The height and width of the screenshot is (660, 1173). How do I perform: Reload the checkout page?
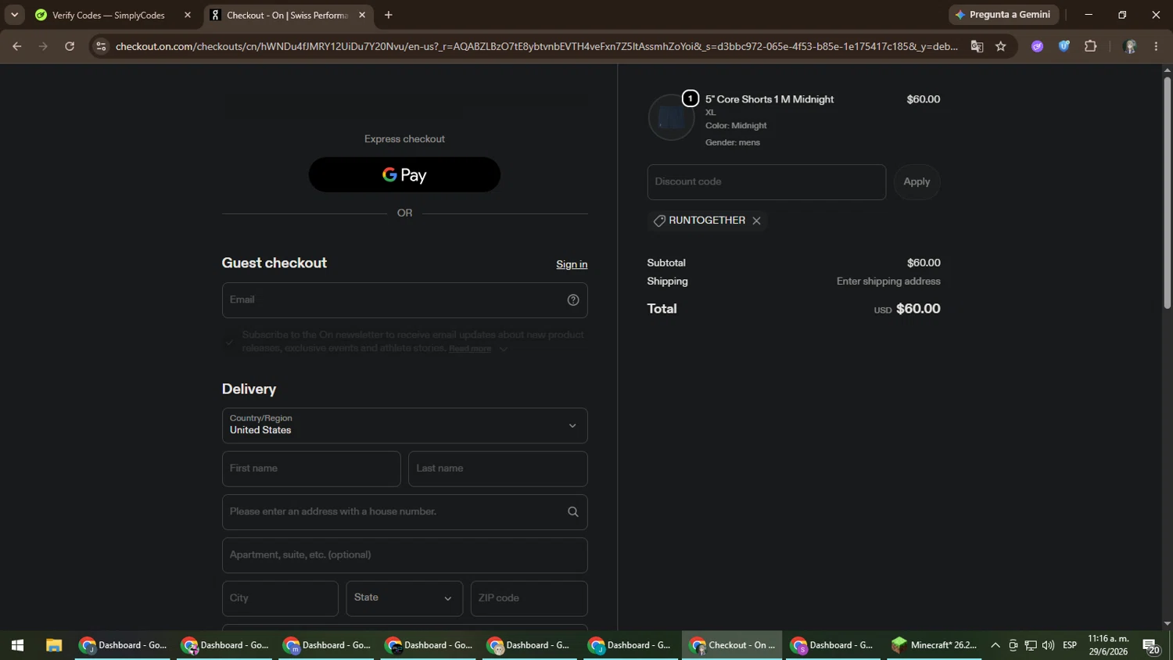70,47
